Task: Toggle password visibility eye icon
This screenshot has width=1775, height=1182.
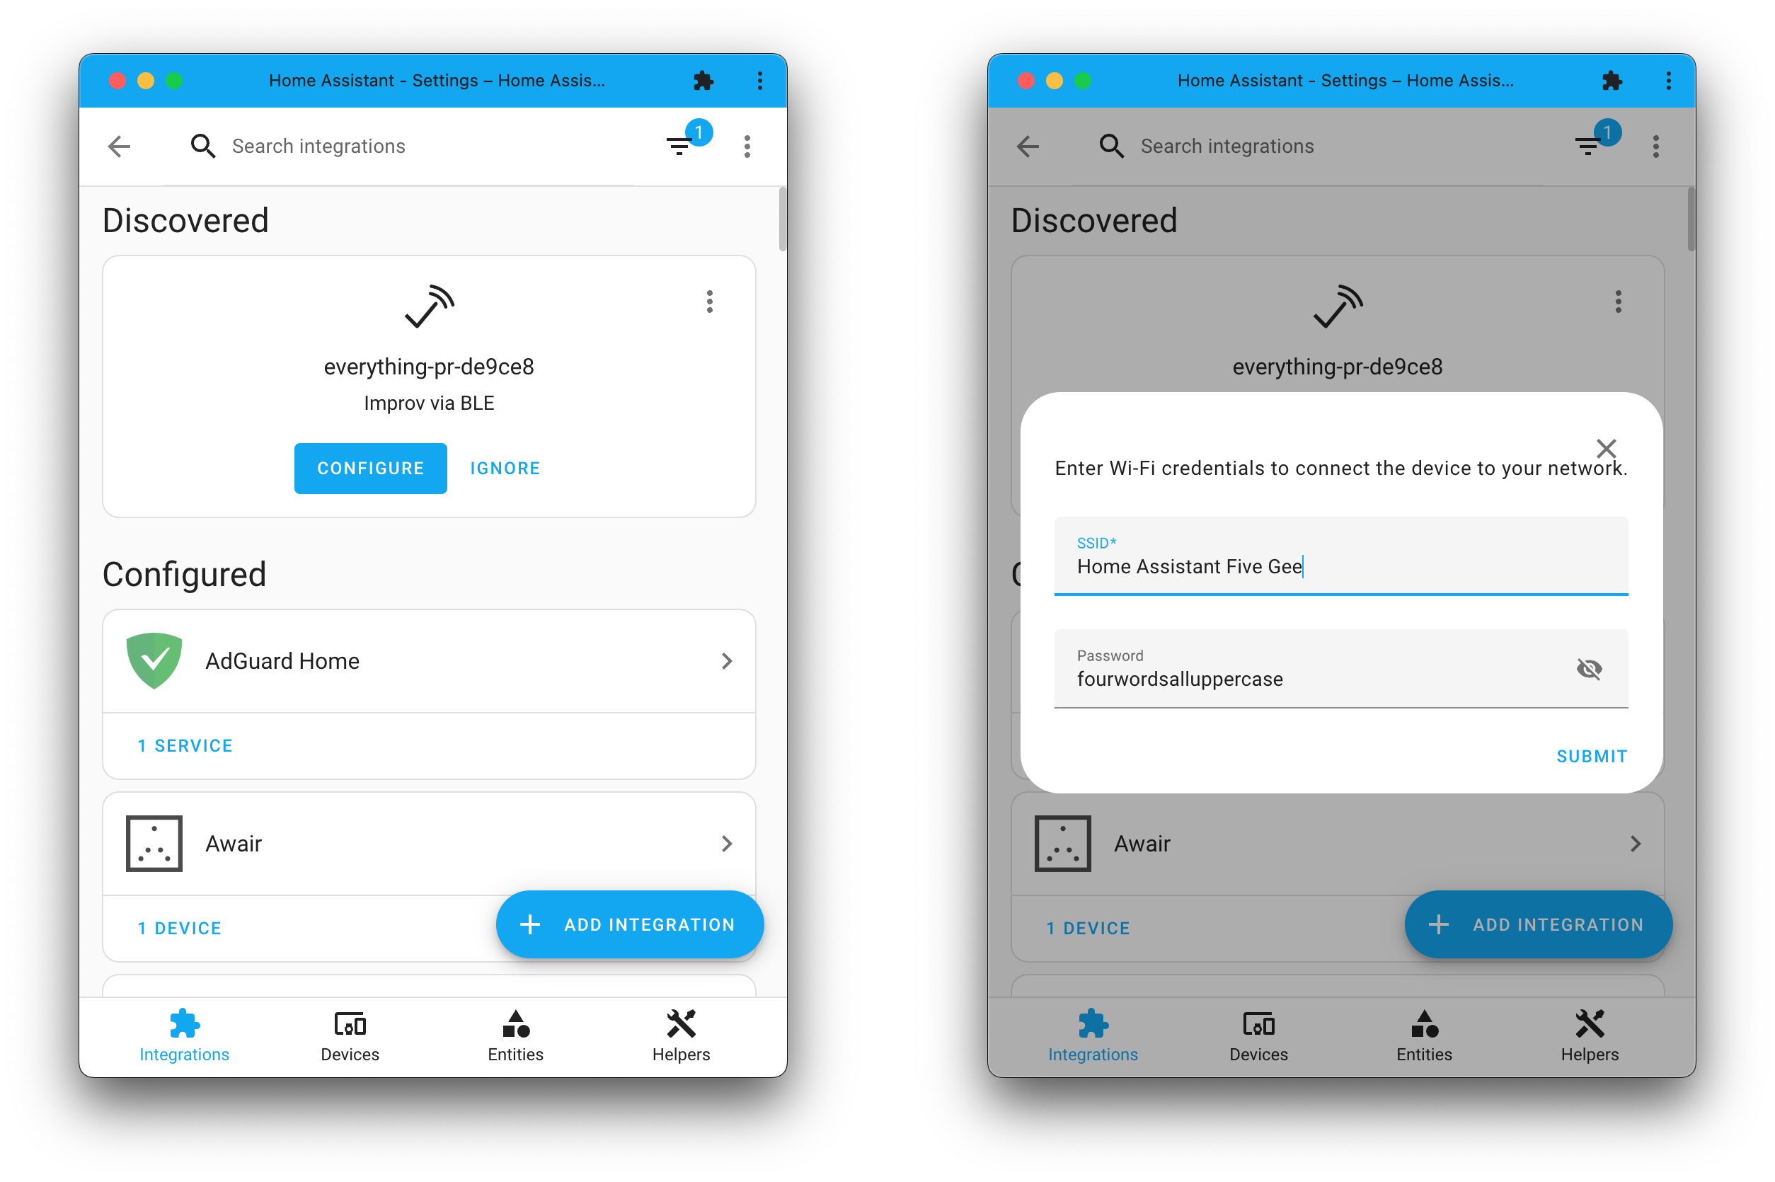Action: (x=1587, y=666)
